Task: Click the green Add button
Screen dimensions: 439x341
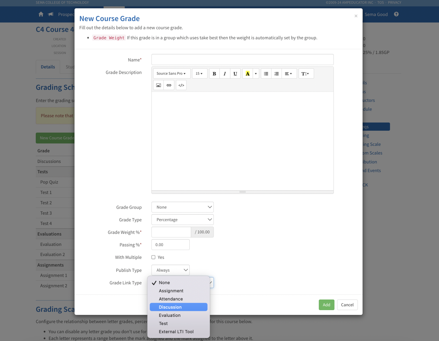Action: coord(326,305)
